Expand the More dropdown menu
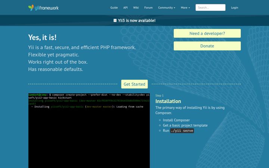 [185, 7]
